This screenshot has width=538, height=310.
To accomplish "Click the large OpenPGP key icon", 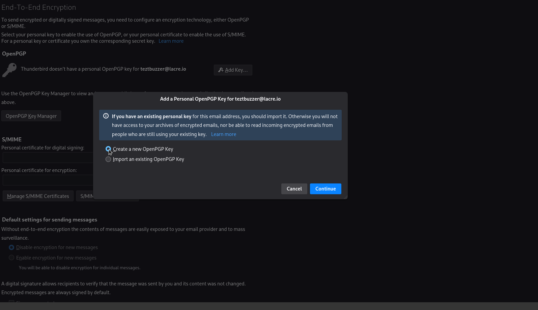I will point(9,70).
